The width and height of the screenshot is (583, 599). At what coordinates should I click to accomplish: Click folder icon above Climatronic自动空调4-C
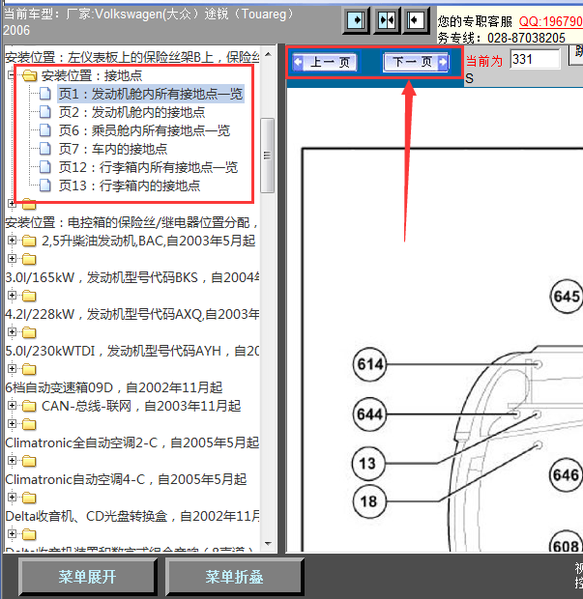pos(29,461)
